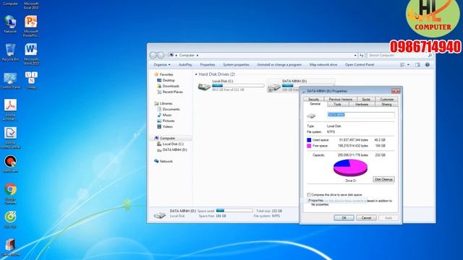
Task: Switch to the Security tab
Action: [313, 100]
